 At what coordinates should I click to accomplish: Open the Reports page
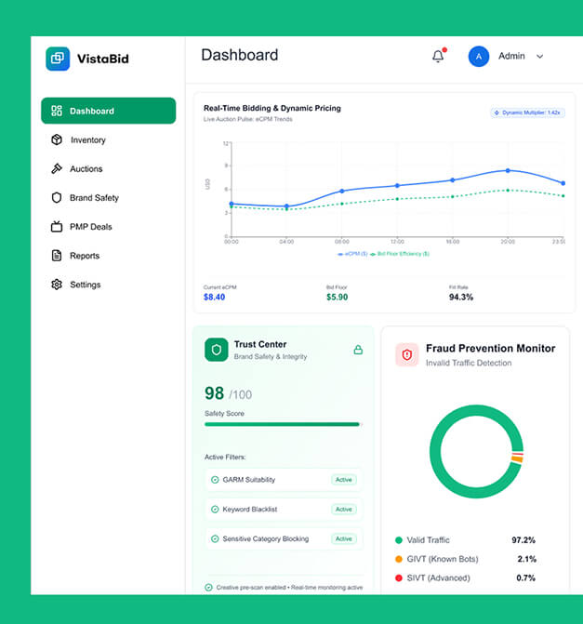click(84, 256)
